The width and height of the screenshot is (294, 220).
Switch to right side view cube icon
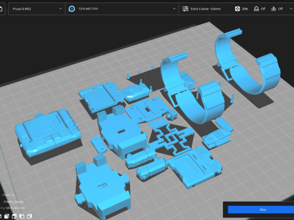(29, 216)
